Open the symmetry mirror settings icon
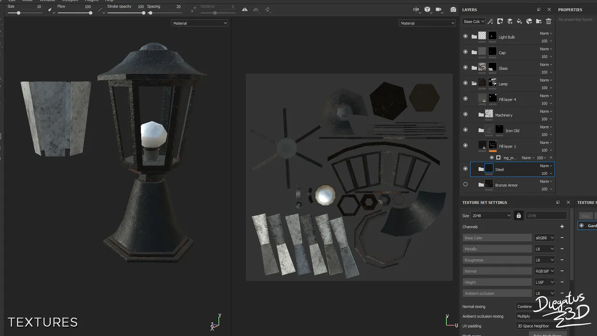 click(417, 9)
